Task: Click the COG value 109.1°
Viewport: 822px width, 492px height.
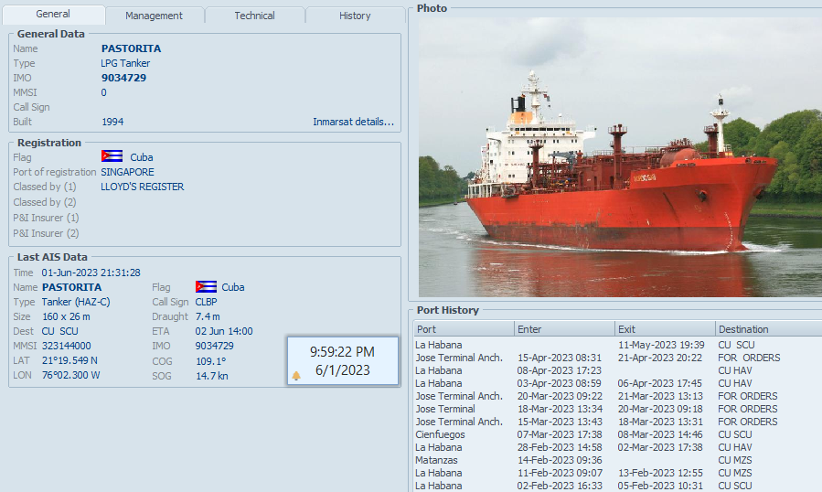Action: pyautogui.click(x=210, y=361)
